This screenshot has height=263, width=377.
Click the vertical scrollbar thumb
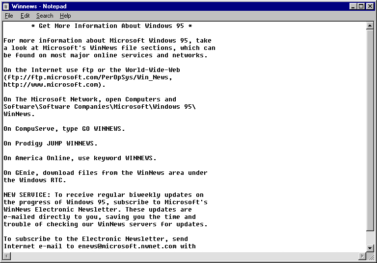[x=370, y=130]
